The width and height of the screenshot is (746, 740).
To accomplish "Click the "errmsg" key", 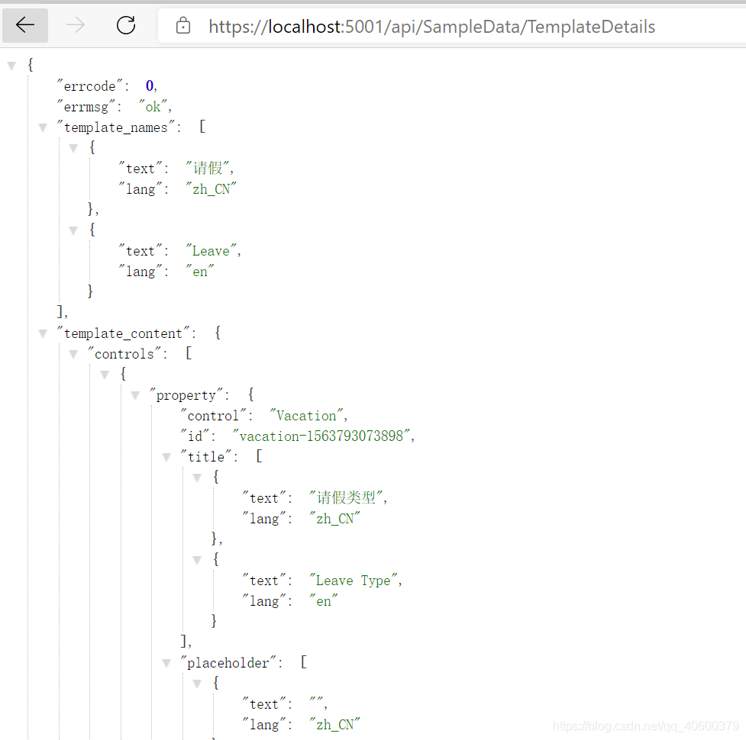I will [x=86, y=107].
